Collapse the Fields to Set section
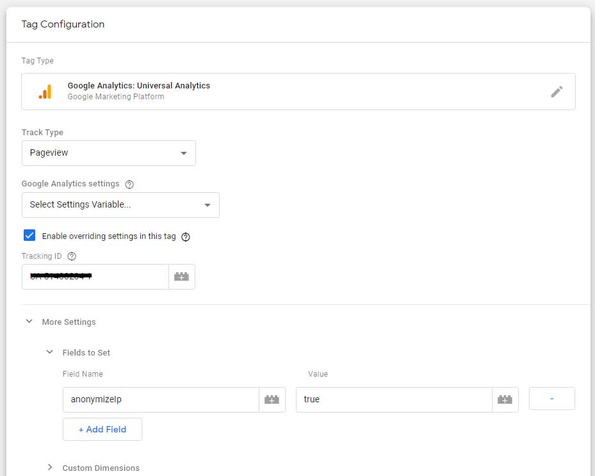Viewport: 595px width, 476px height. pyautogui.click(x=50, y=352)
